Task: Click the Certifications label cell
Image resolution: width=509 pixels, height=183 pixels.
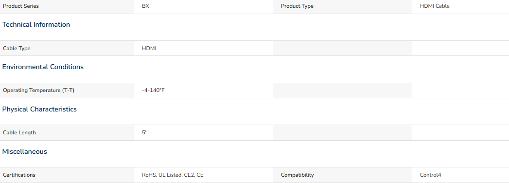Action: [67, 175]
